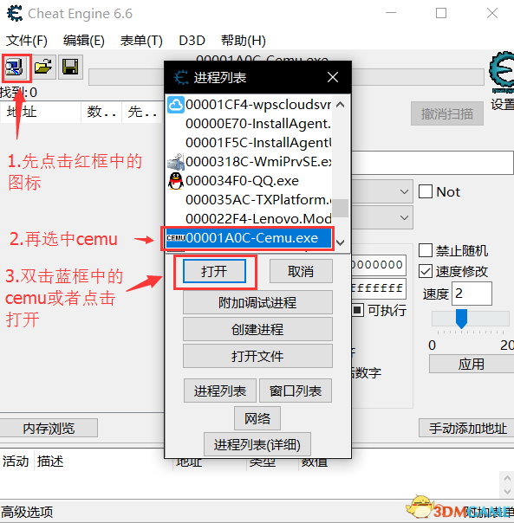Close the process list dialog
514x523 pixels.
333,77
